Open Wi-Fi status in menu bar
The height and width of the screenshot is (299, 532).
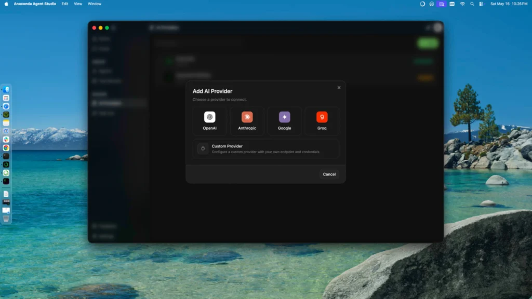click(462, 4)
